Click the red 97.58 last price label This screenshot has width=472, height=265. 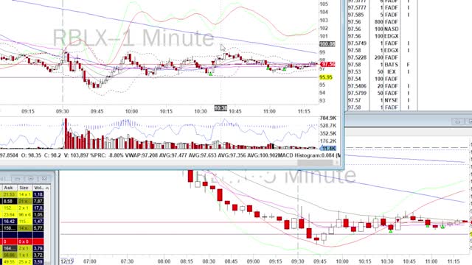click(327, 64)
